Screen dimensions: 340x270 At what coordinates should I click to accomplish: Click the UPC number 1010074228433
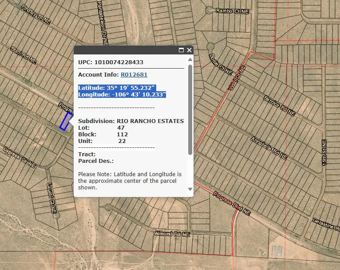[119, 62]
